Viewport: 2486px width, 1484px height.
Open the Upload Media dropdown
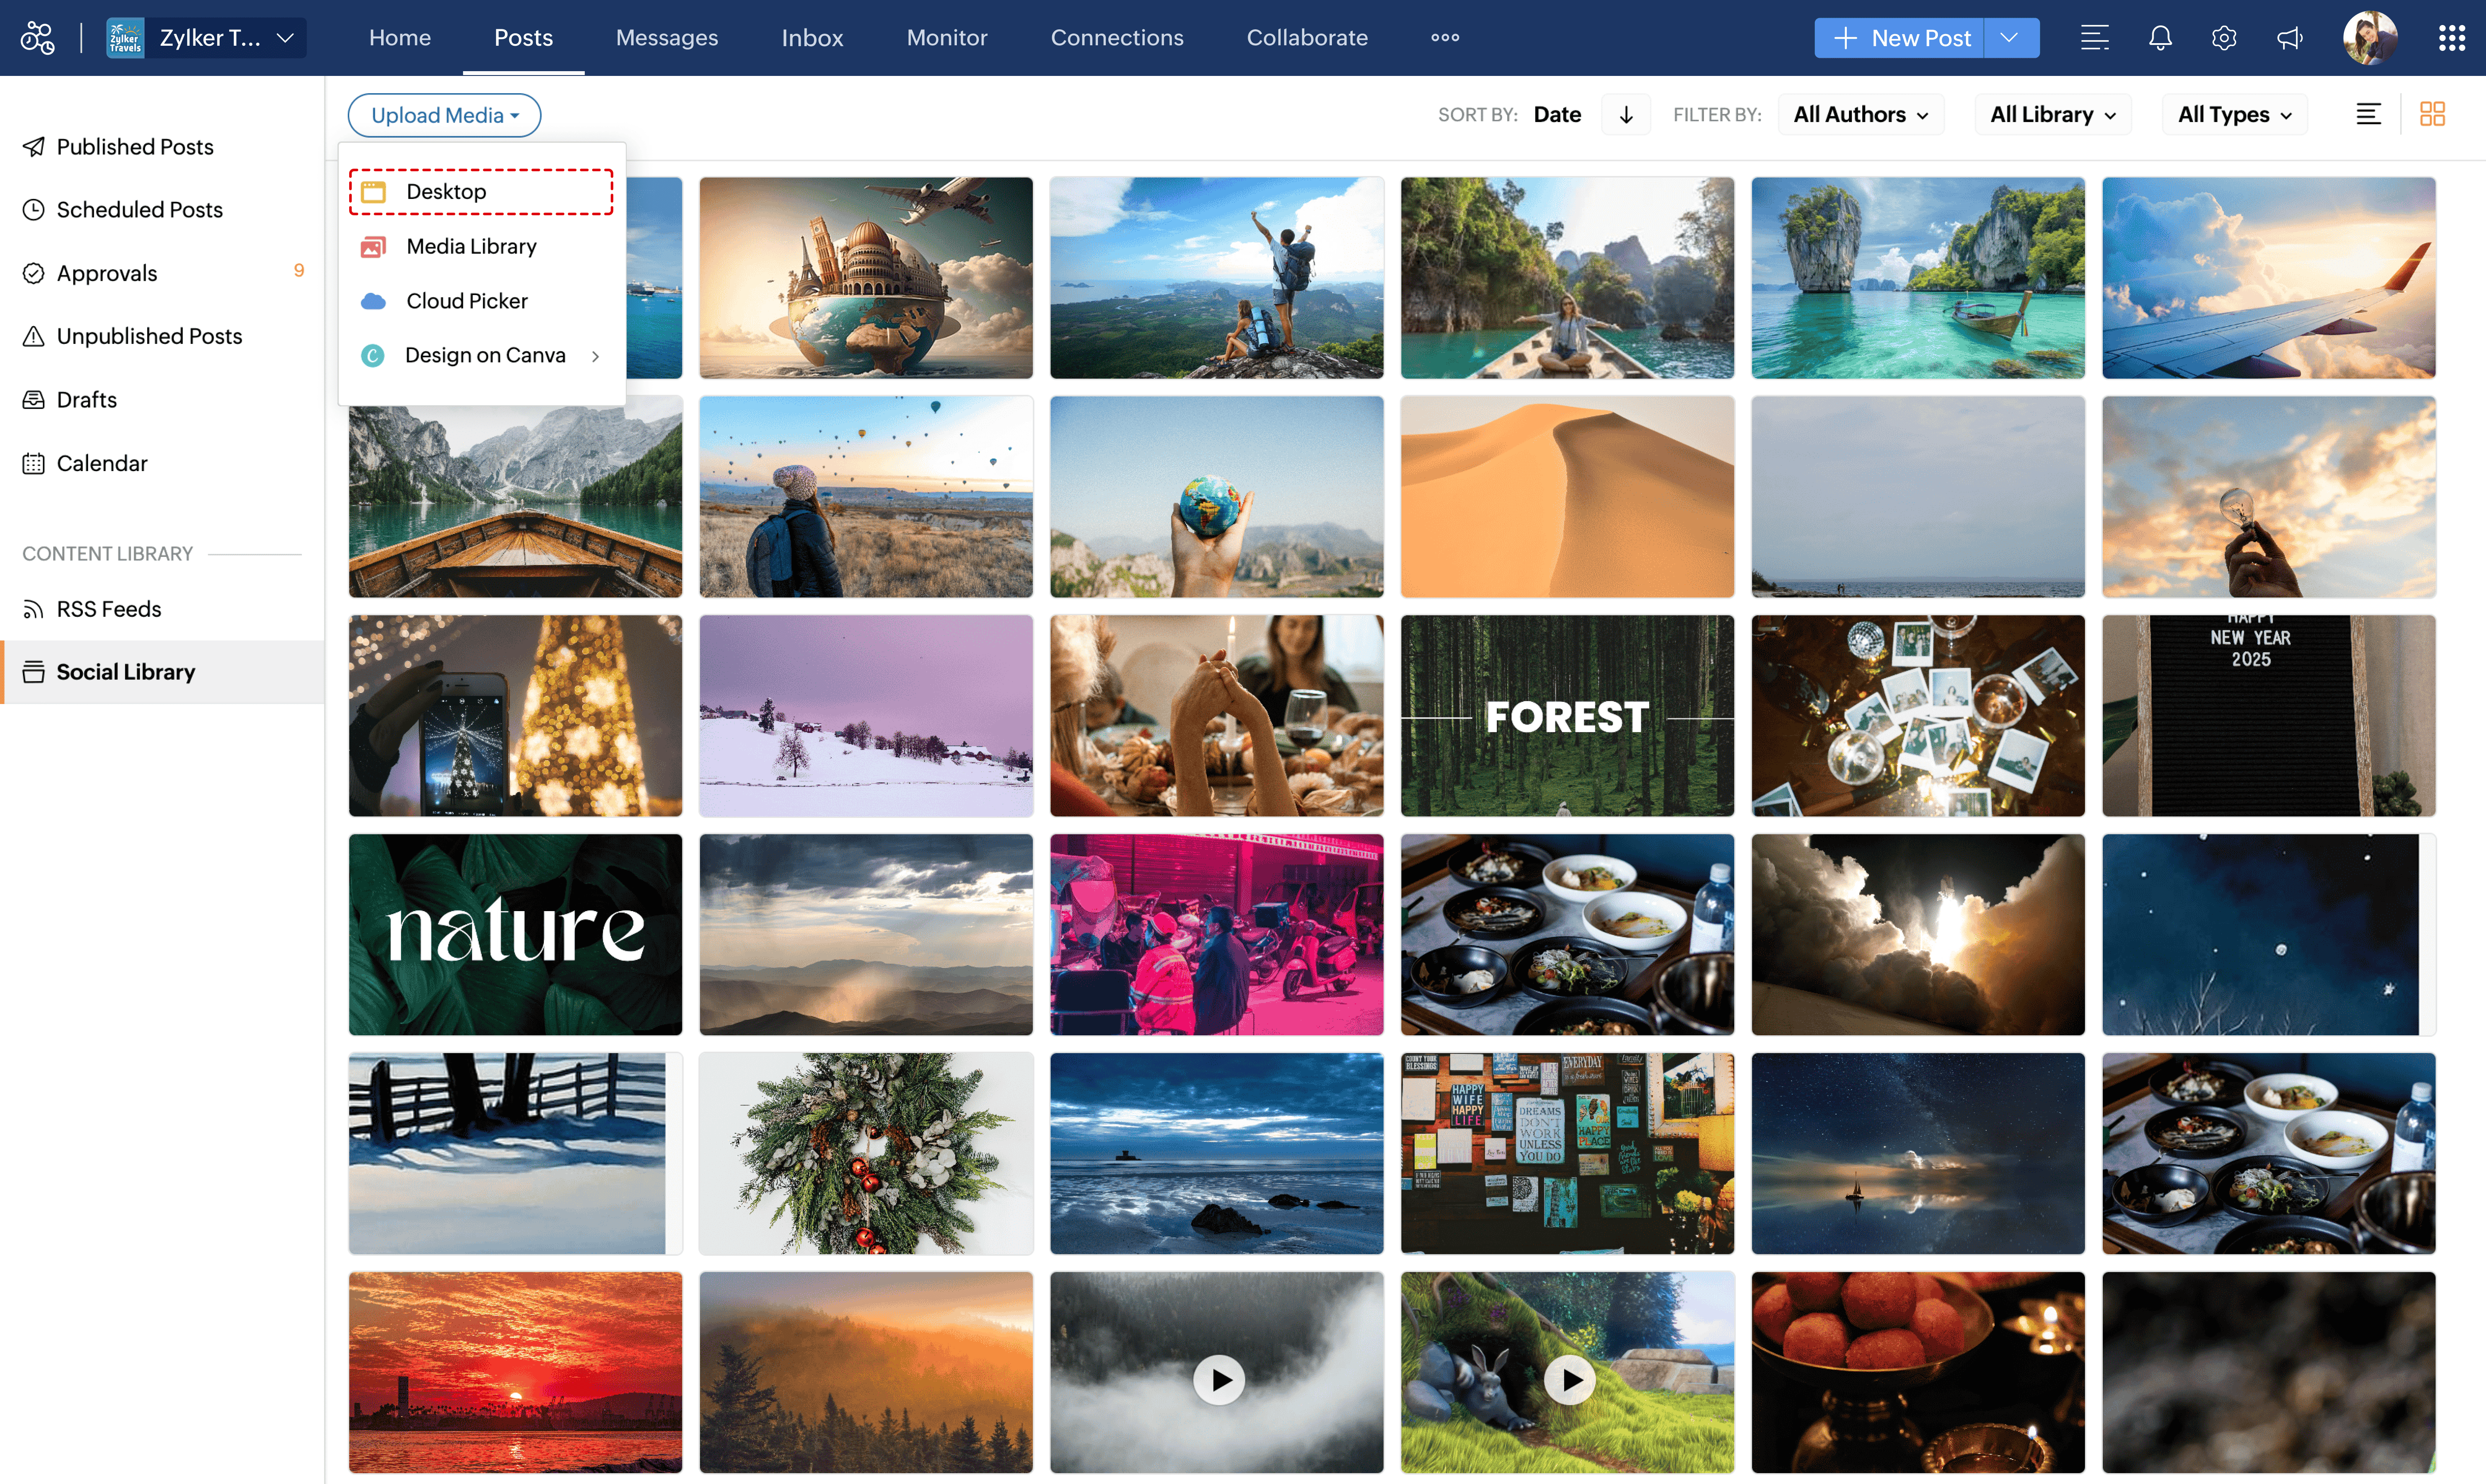tap(444, 115)
